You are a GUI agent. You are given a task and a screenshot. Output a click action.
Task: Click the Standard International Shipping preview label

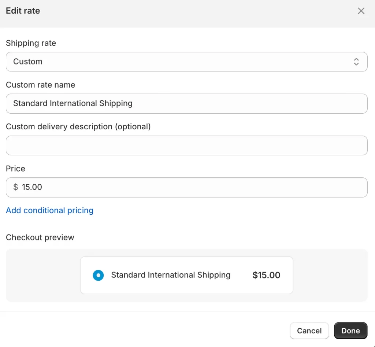click(x=171, y=275)
